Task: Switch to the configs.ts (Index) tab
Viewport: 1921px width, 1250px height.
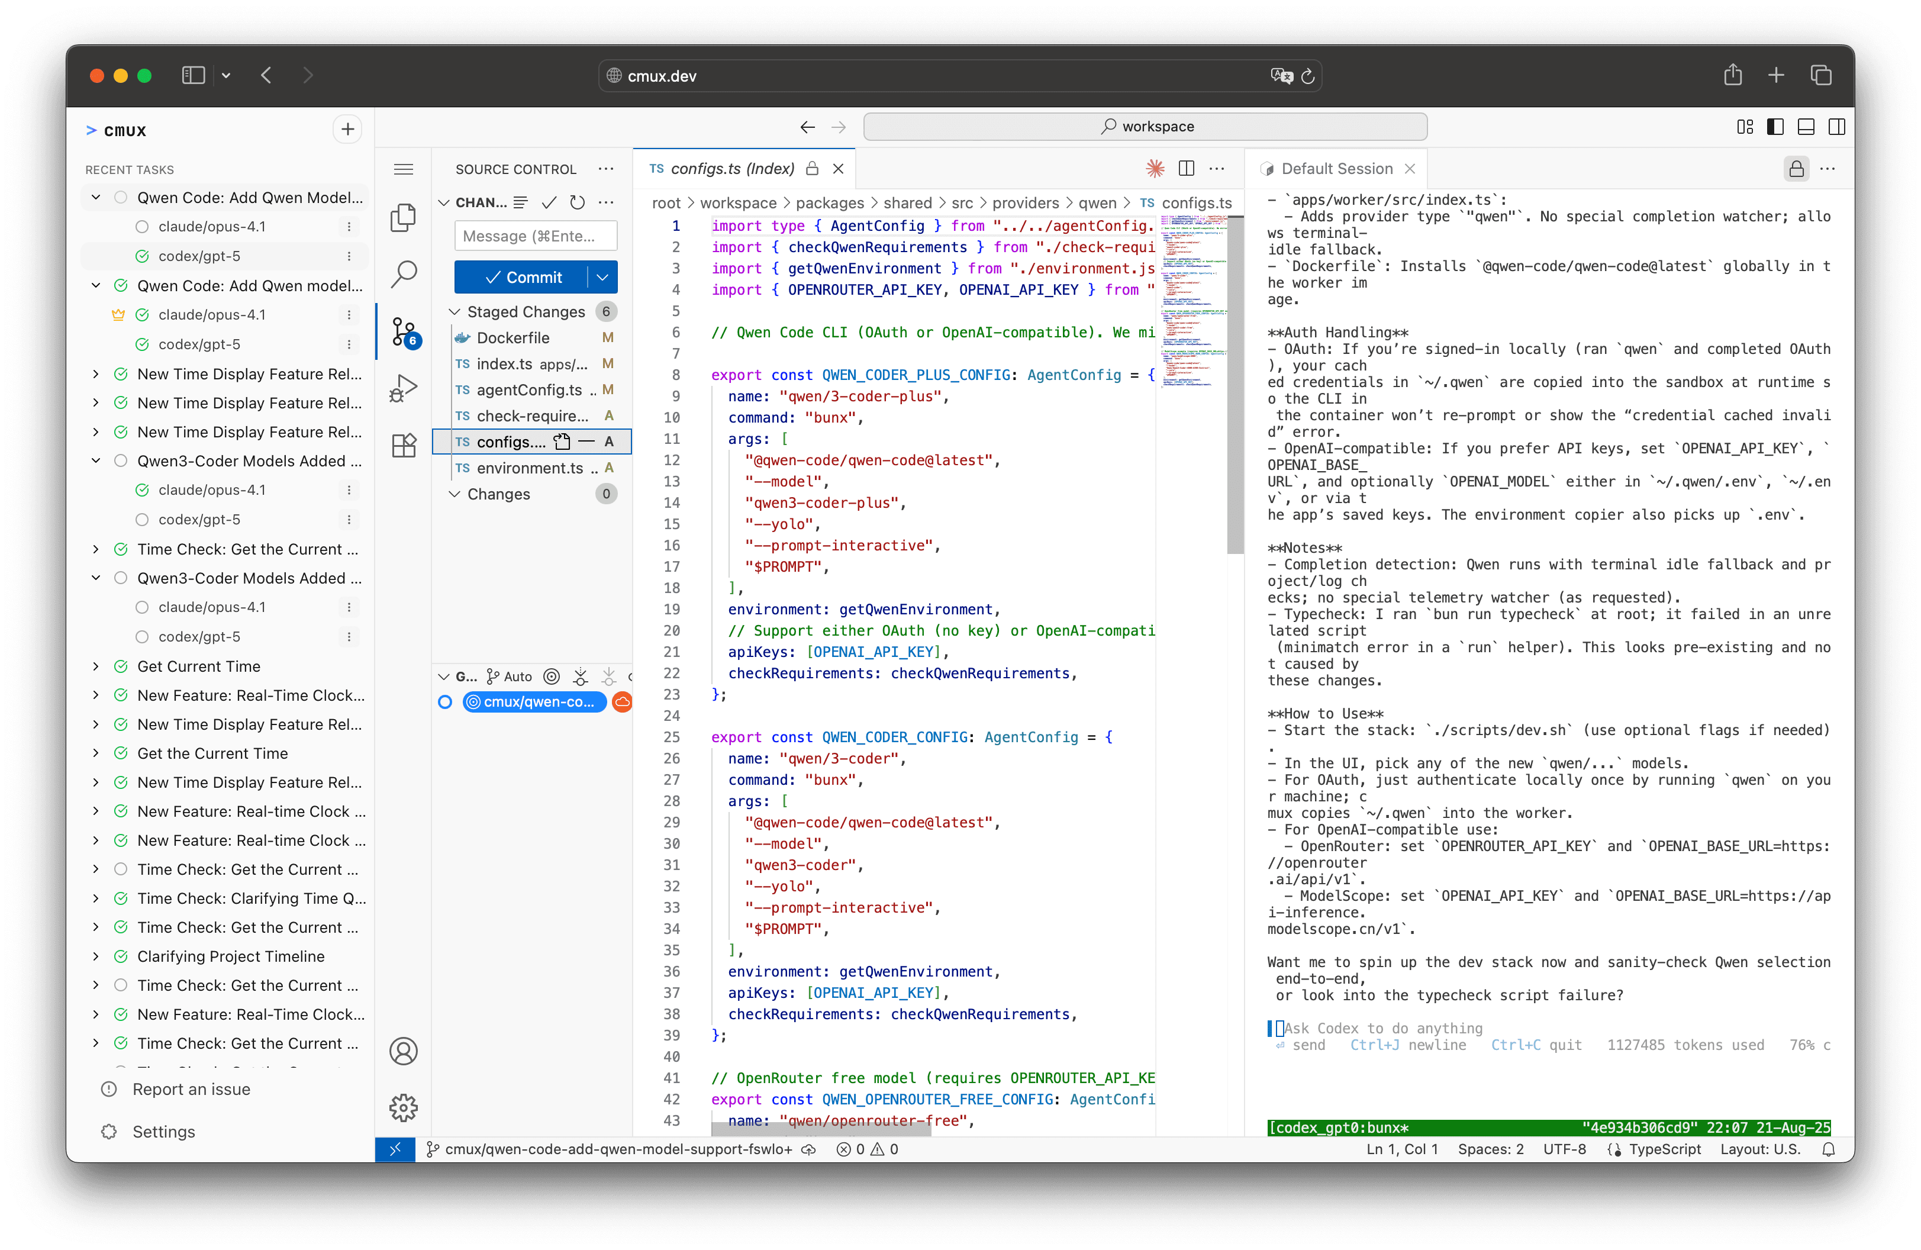Action: tap(732, 169)
